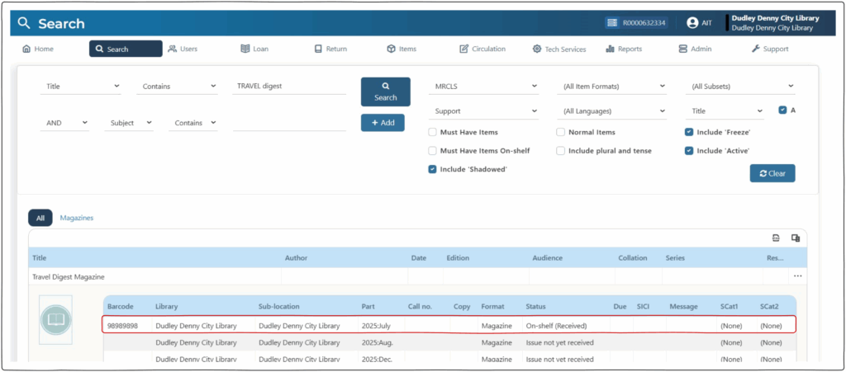The height and width of the screenshot is (372, 846).
Task: Enable the Must Have Items checkbox
Action: 432,132
